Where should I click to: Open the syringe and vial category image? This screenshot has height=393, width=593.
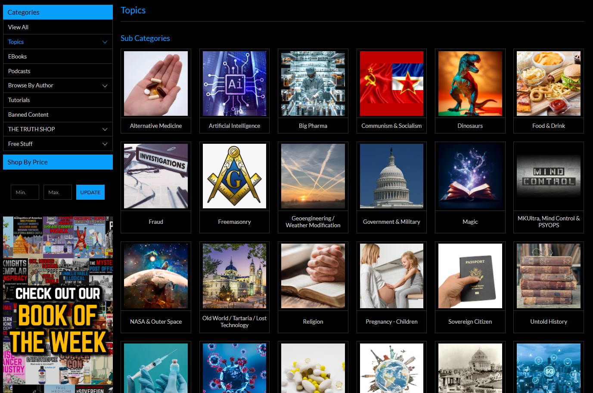coord(156,368)
